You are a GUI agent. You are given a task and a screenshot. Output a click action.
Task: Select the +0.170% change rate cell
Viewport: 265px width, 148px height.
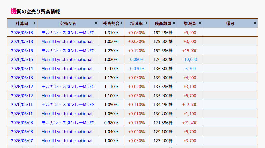(137, 123)
